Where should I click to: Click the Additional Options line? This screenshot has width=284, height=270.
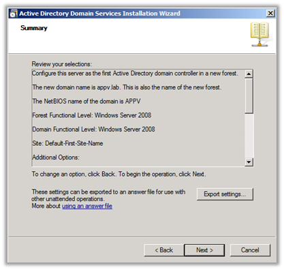coord(56,157)
